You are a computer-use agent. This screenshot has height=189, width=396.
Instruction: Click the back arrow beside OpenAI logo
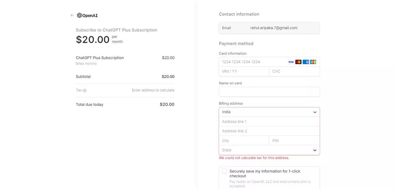72,15
